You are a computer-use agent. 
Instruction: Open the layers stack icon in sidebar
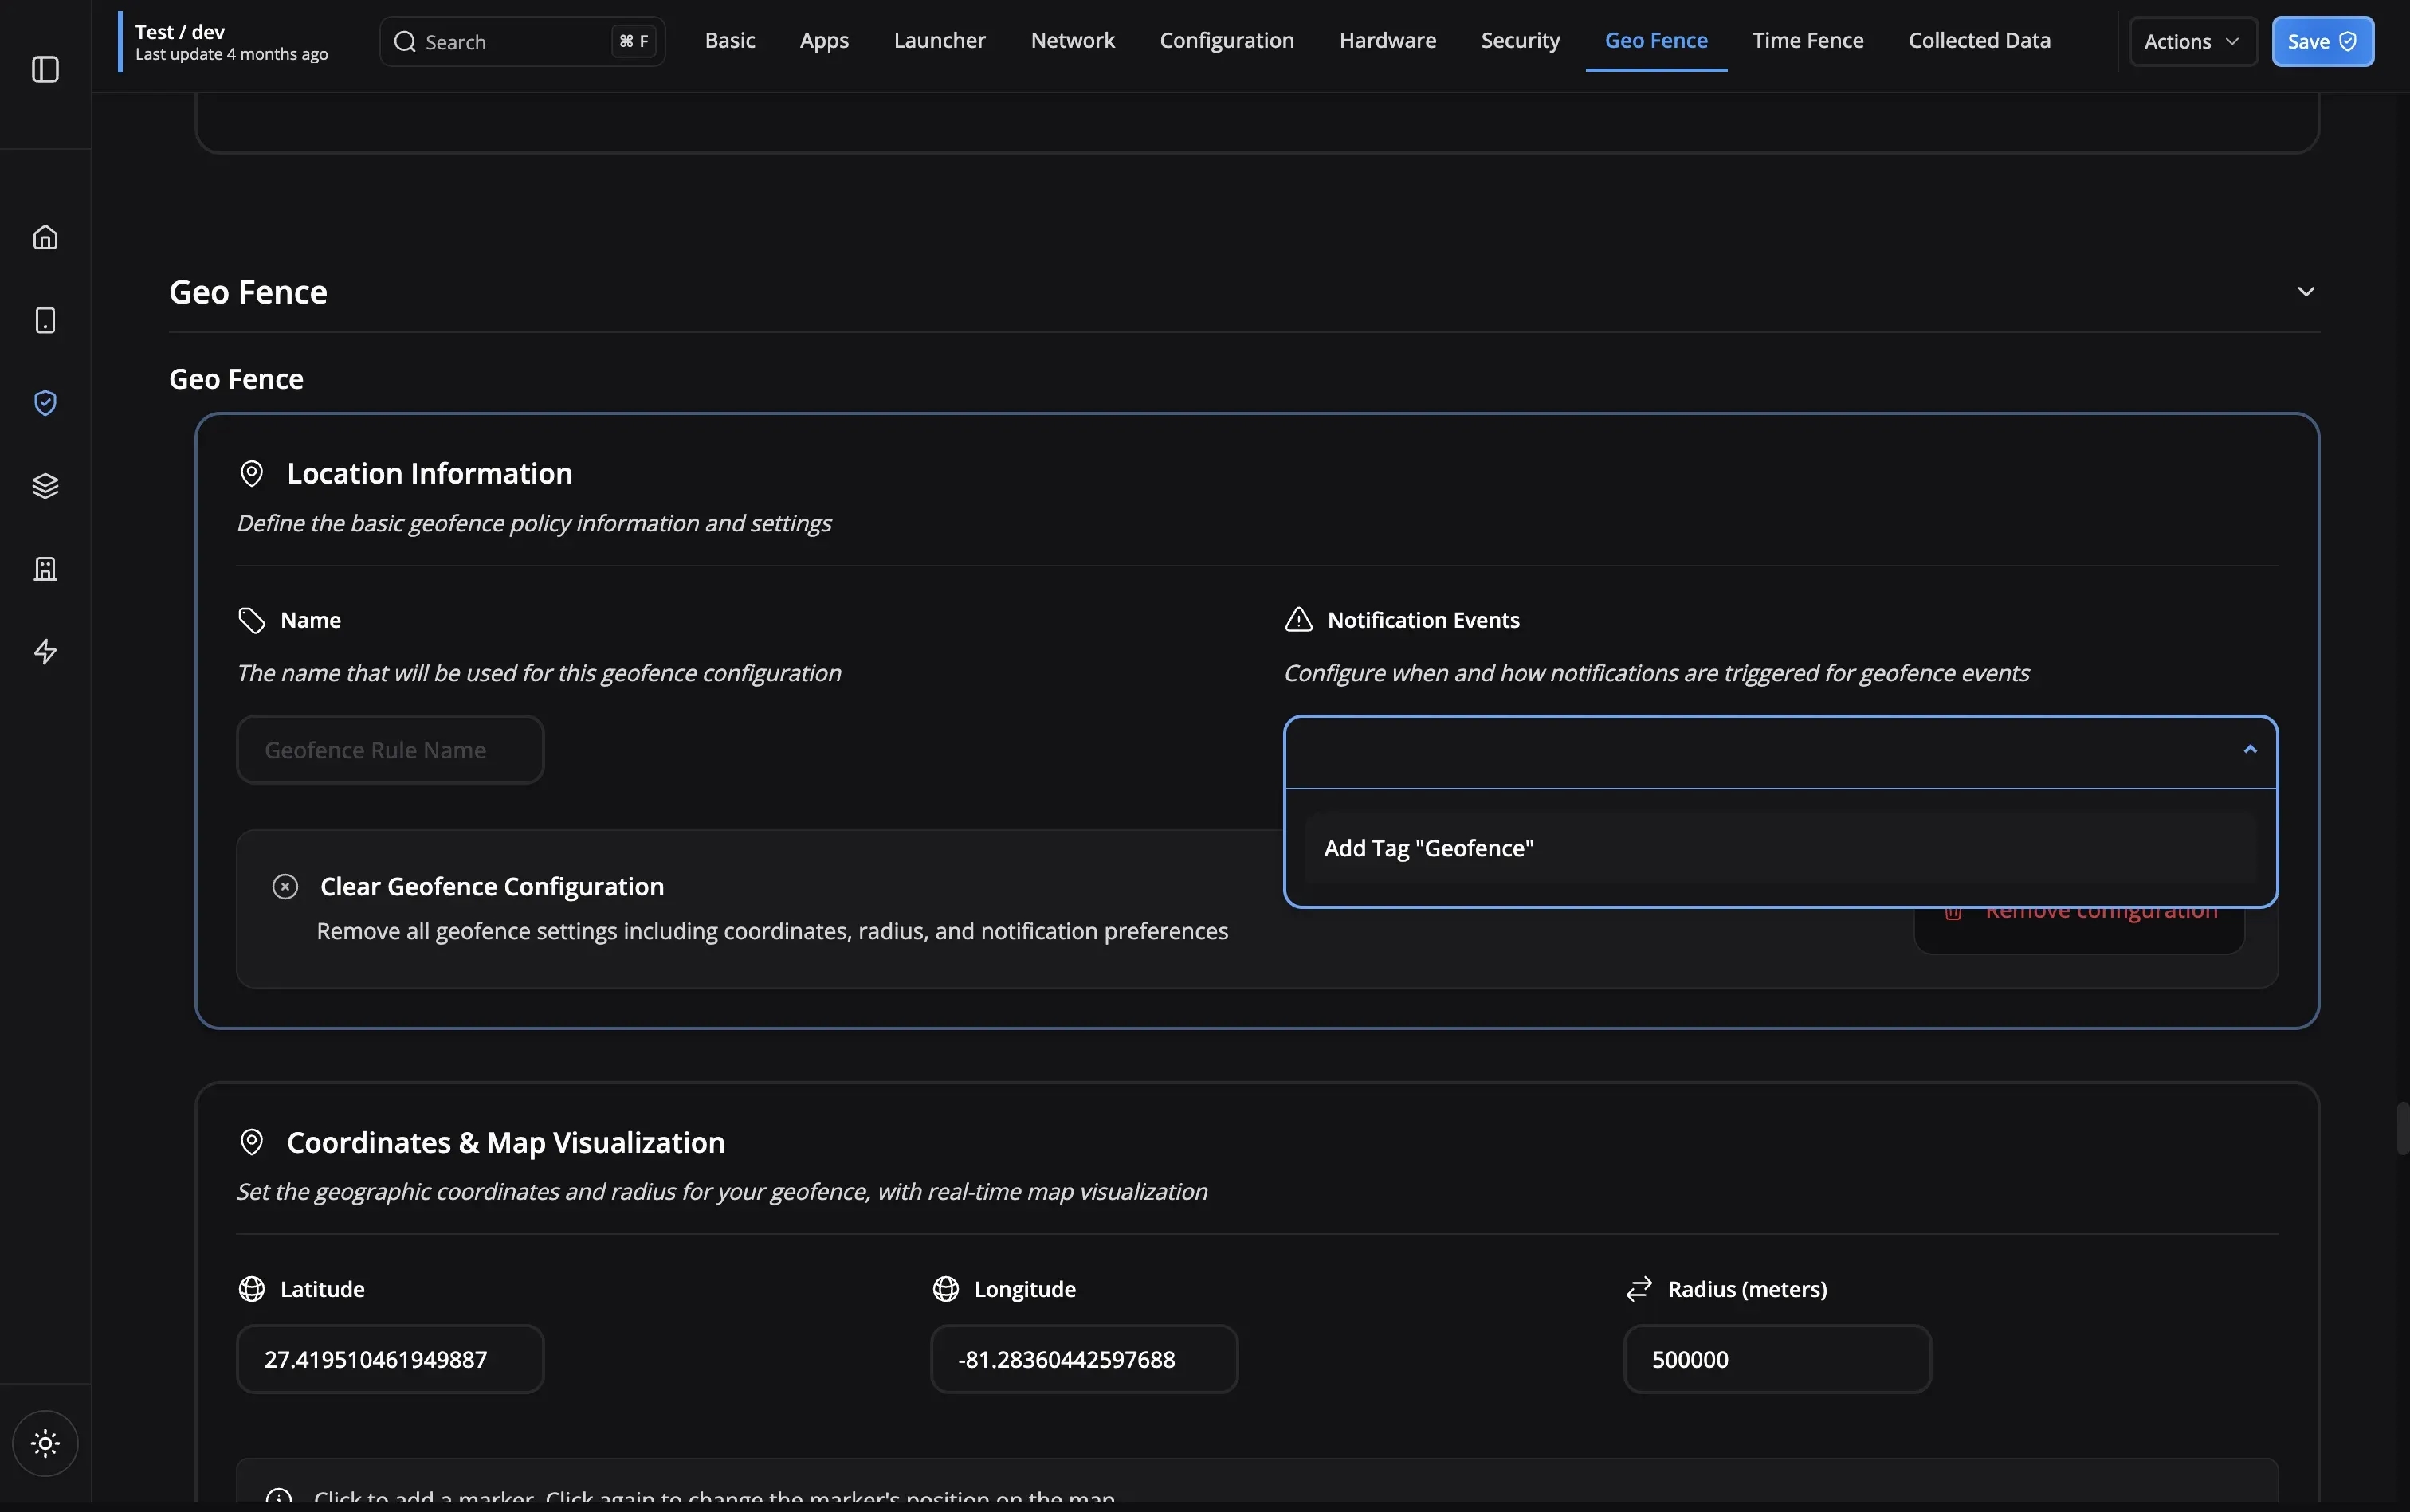(45, 485)
